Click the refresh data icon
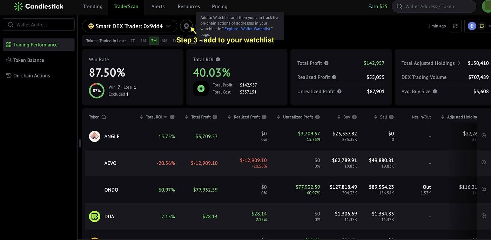Screen dimensions: 491x240 pyautogui.click(x=455, y=26)
